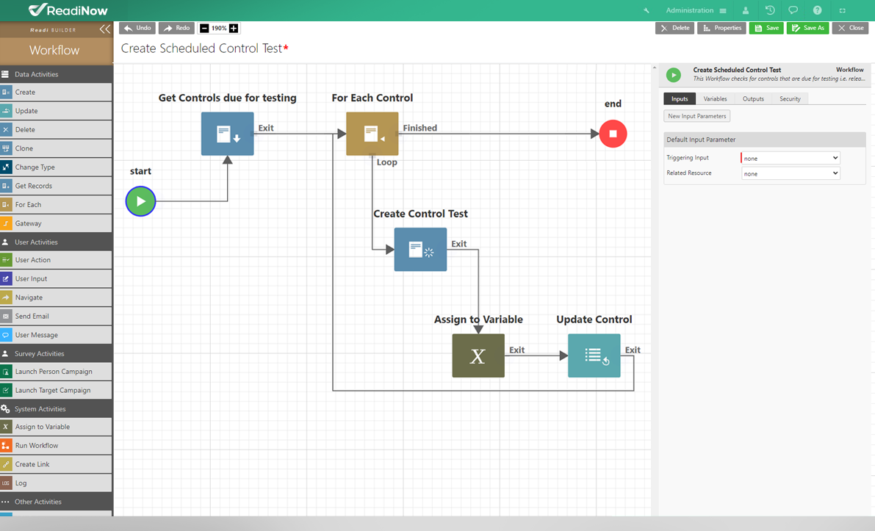875x531 pixels.
Task: Select the Create Link activity
Action: pyautogui.click(x=56, y=464)
